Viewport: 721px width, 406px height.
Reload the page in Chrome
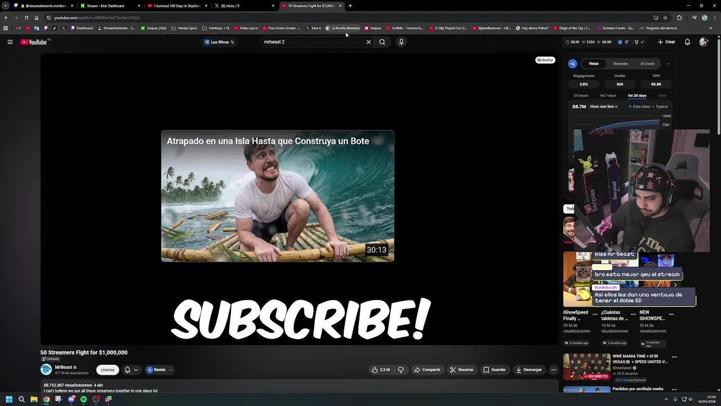(26, 17)
